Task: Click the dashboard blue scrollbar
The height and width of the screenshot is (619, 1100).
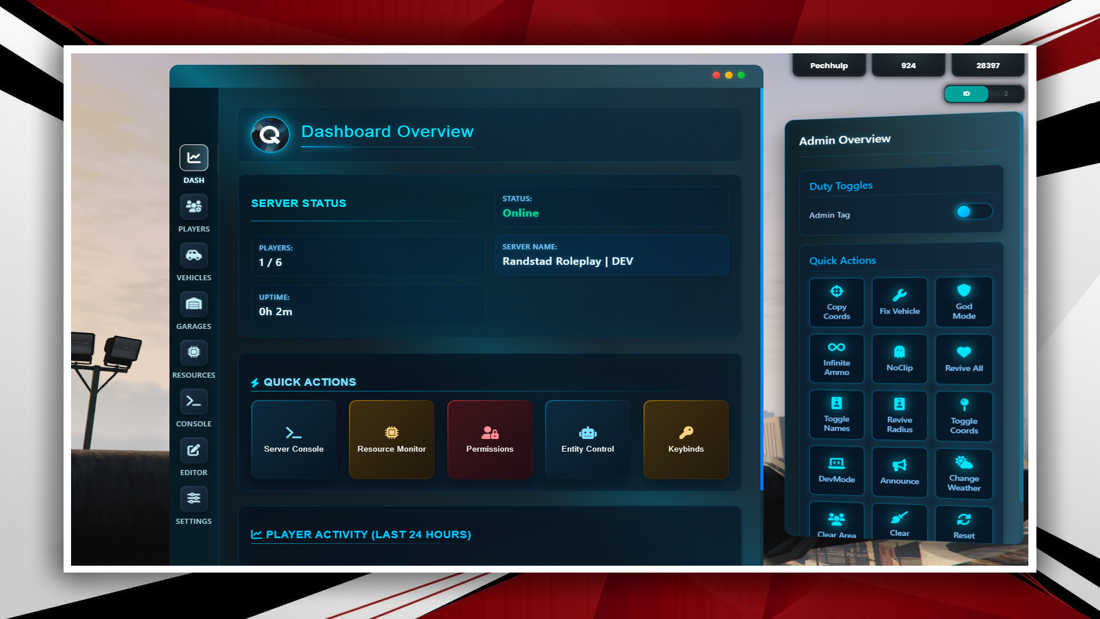Action: (761, 287)
